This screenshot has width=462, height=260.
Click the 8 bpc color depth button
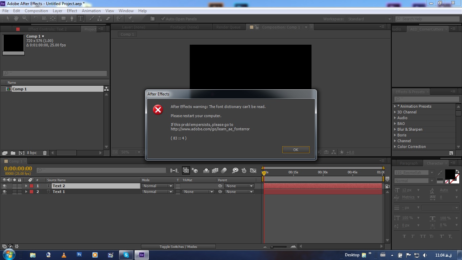point(32,153)
